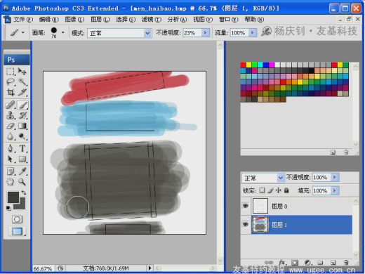Open the brush preset picker arrow
This screenshot has height=274, width=365.
pyautogui.click(x=62, y=32)
